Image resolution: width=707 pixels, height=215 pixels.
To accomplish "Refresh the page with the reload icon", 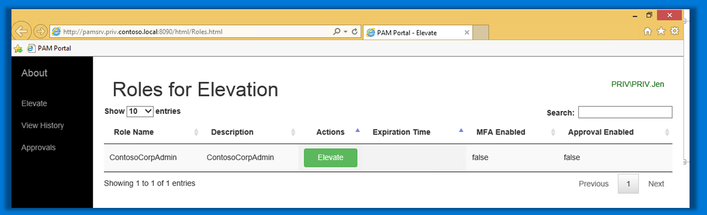I will (x=354, y=32).
